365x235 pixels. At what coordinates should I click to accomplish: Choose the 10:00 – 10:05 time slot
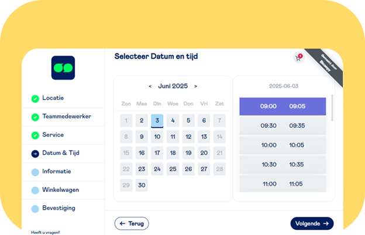coord(283,145)
